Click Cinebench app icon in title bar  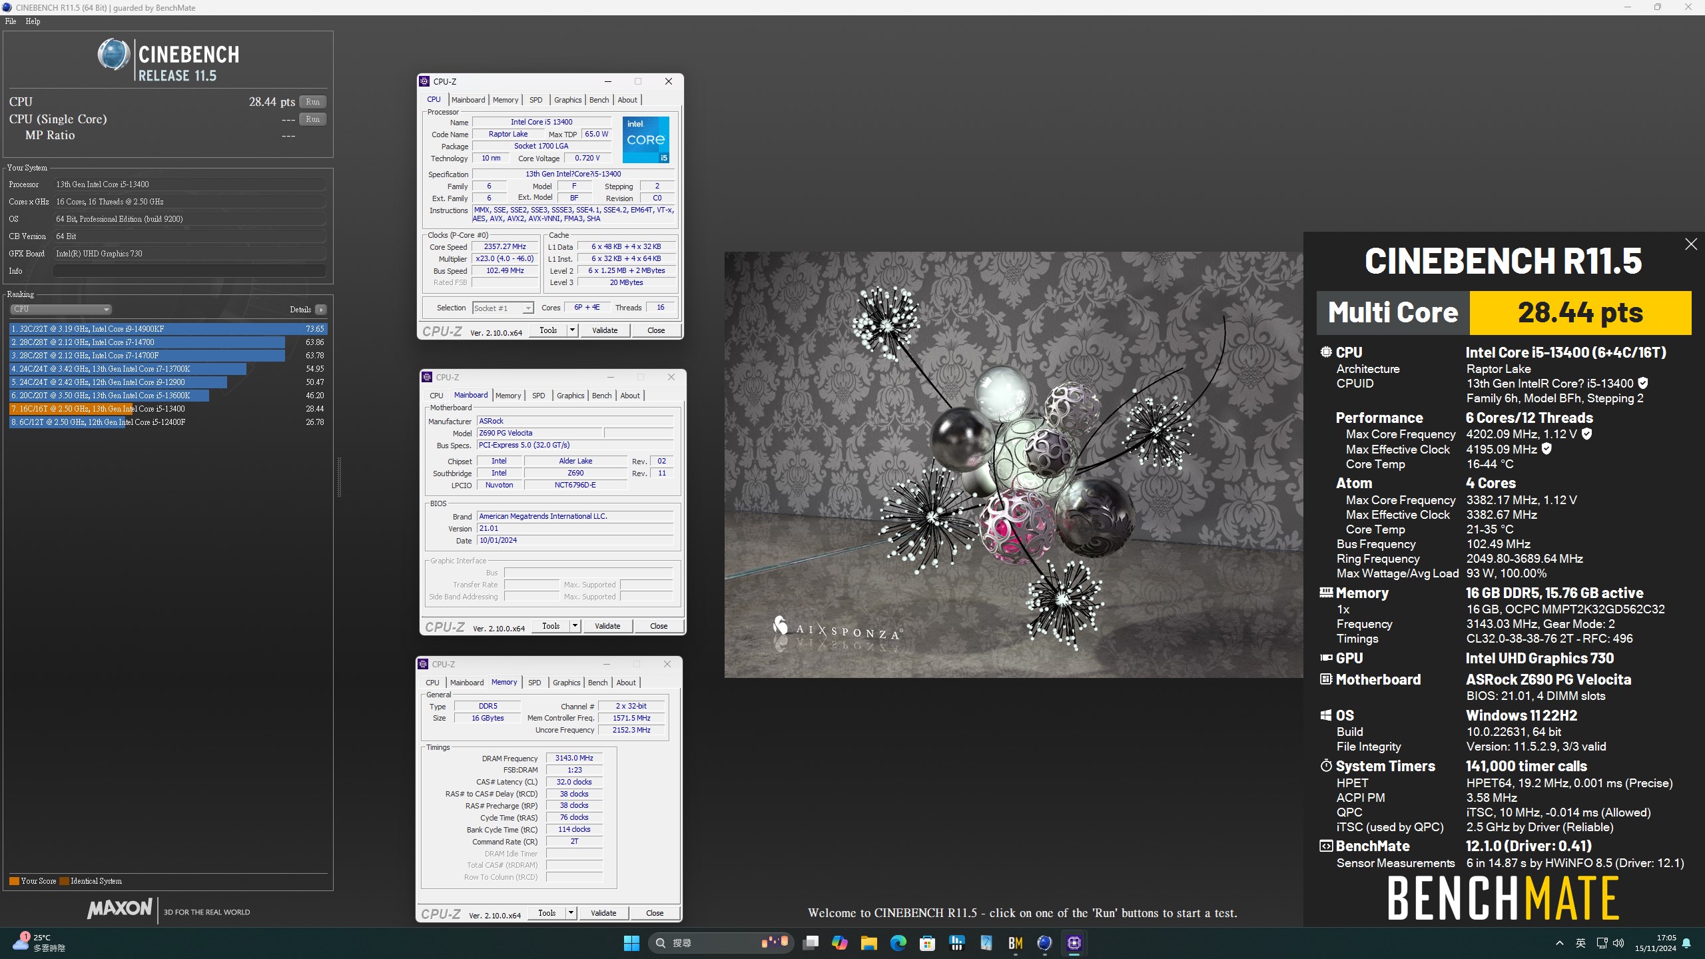[x=7, y=7]
